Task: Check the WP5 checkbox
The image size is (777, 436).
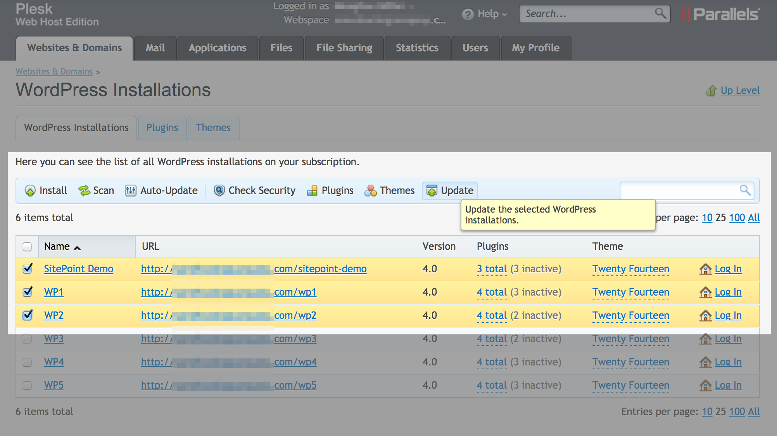Action: (27, 386)
